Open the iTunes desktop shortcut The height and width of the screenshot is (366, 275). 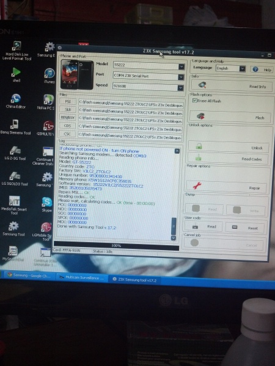(x=50, y=76)
